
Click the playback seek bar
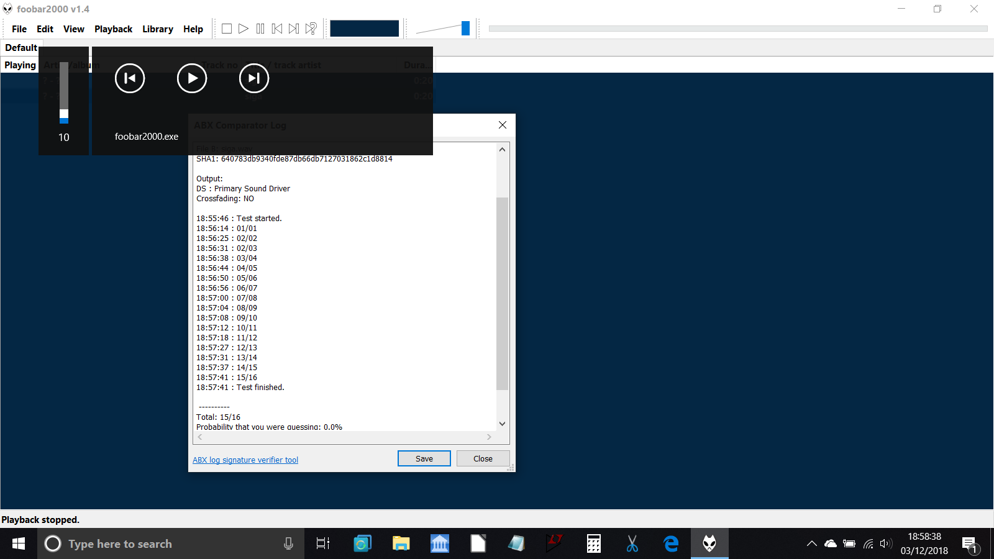[738, 29]
